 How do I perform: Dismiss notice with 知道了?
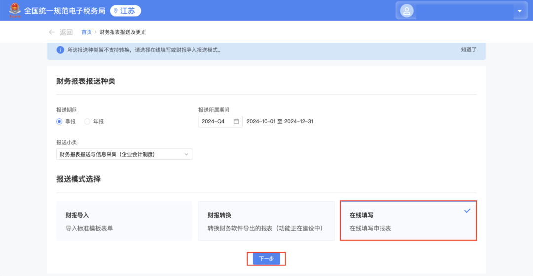[x=469, y=50]
